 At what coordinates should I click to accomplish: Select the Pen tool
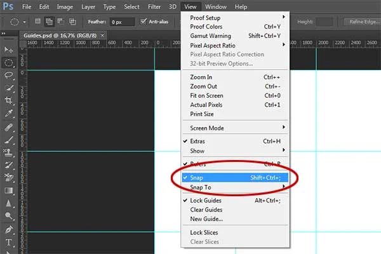(x=9, y=229)
